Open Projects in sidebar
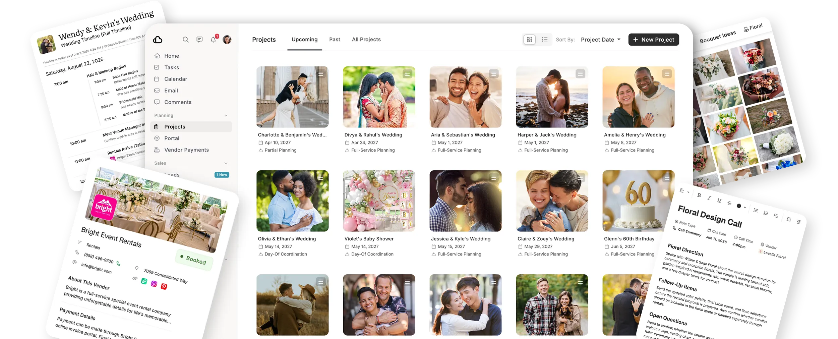 [x=191, y=127]
